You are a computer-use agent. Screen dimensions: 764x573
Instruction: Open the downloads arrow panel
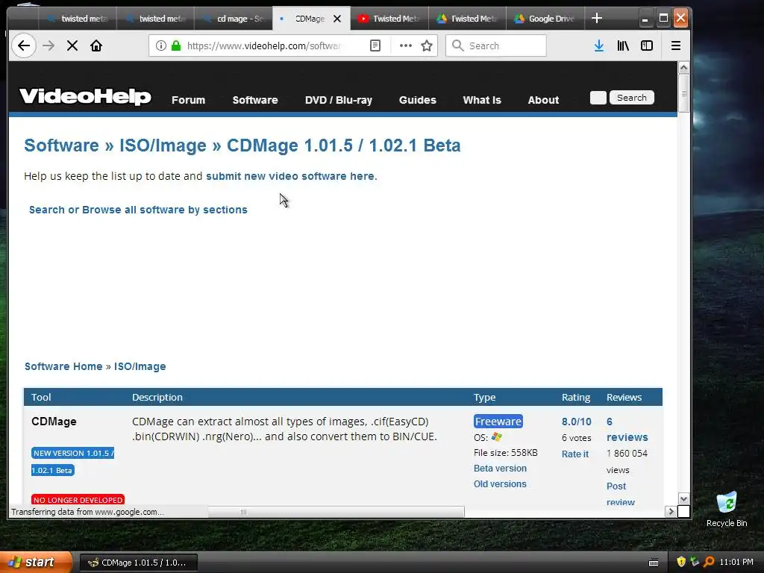[599, 46]
